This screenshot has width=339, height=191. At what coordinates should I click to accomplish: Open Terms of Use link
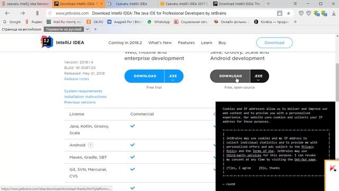(263, 151)
